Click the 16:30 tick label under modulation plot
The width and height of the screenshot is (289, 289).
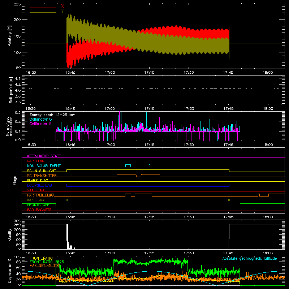[x=31, y=145]
